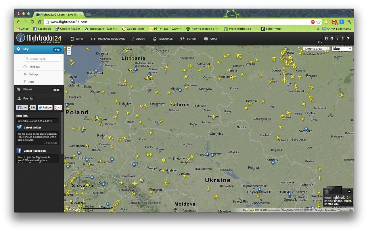Screen dimensions: 368x232
Task: Click the airport pin at Donets'k
Action: [290, 194]
